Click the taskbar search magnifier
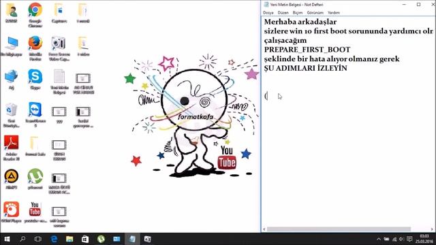 click(x=22, y=239)
